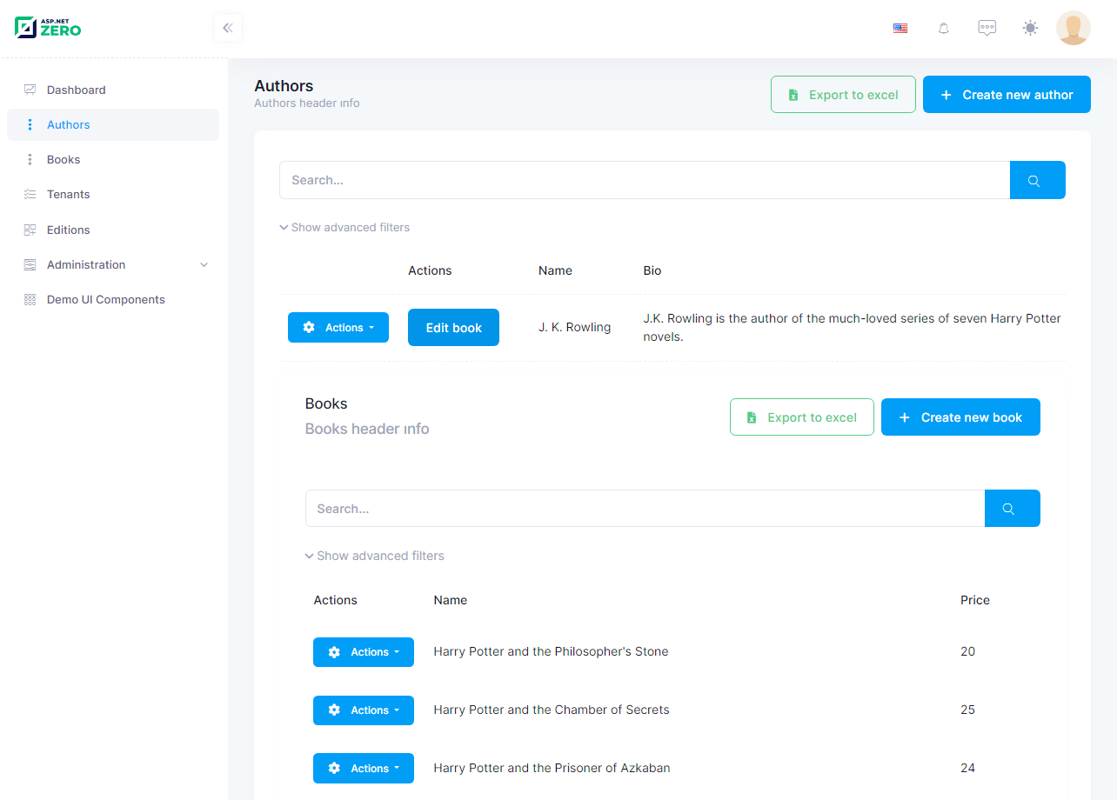Screen dimensions: 1117x800
Task: Select Harry Potter and the Philosopher's Stone
Action: click(551, 651)
